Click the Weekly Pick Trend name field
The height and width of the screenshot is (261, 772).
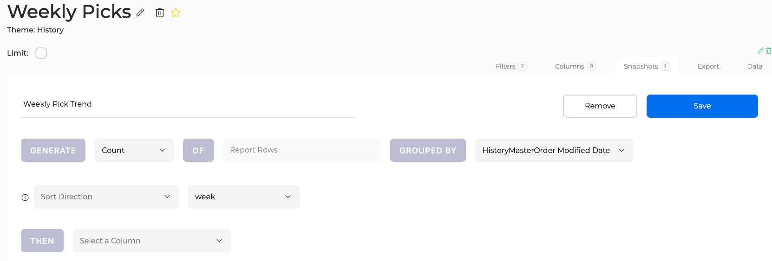pos(188,104)
